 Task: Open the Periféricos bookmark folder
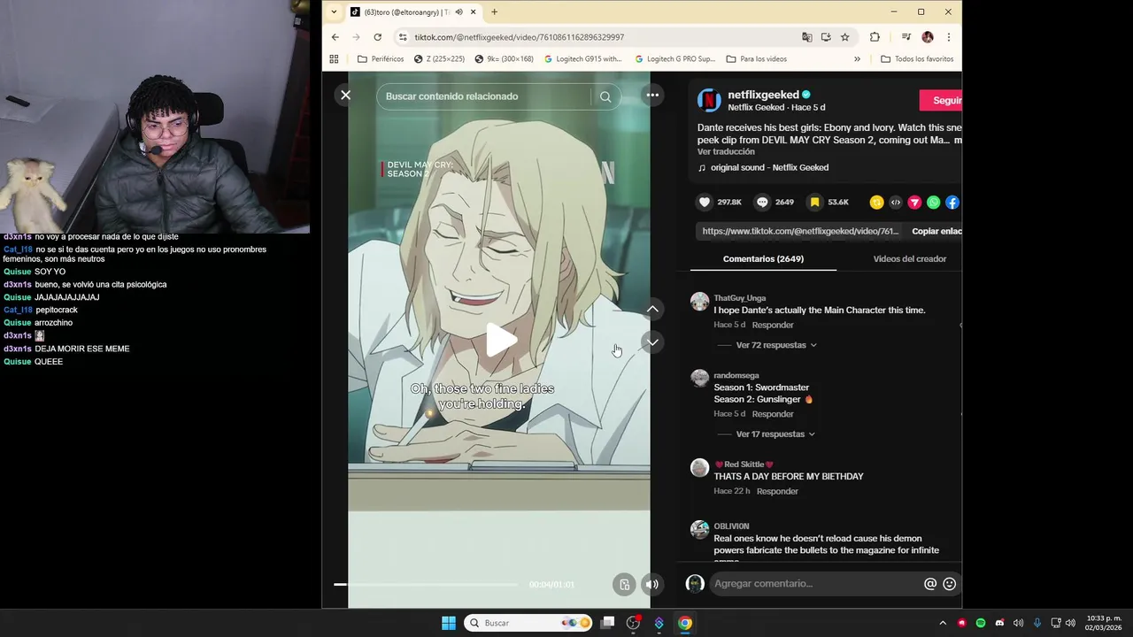click(381, 59)
